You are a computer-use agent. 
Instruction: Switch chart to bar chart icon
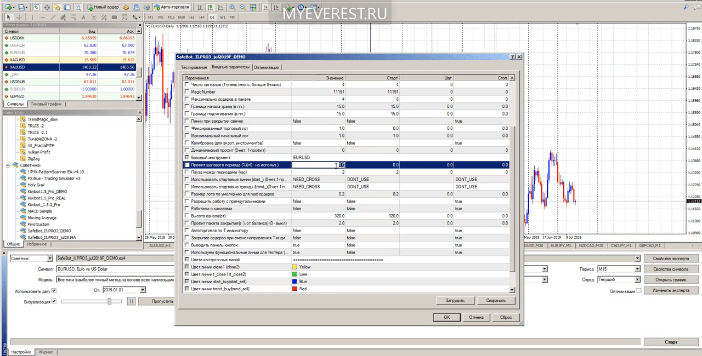pos(200,7)
